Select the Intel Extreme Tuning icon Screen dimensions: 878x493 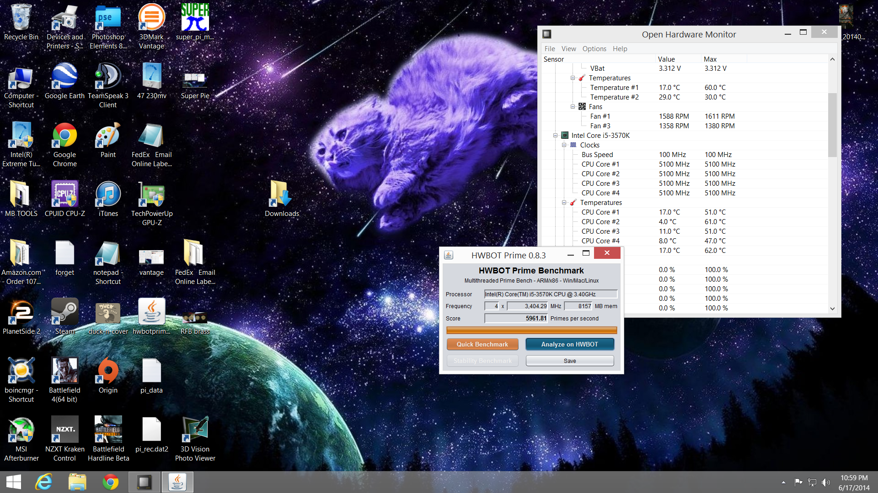[x=21, y=144]
